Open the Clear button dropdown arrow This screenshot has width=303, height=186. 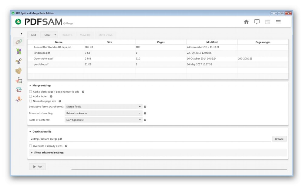(x=55, y=35)
